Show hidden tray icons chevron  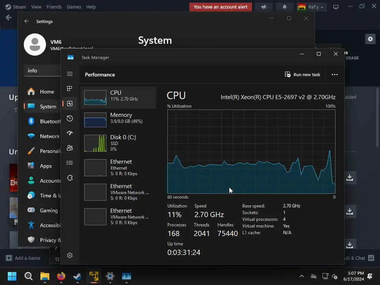pyautogui.click(x=302, y=276)
